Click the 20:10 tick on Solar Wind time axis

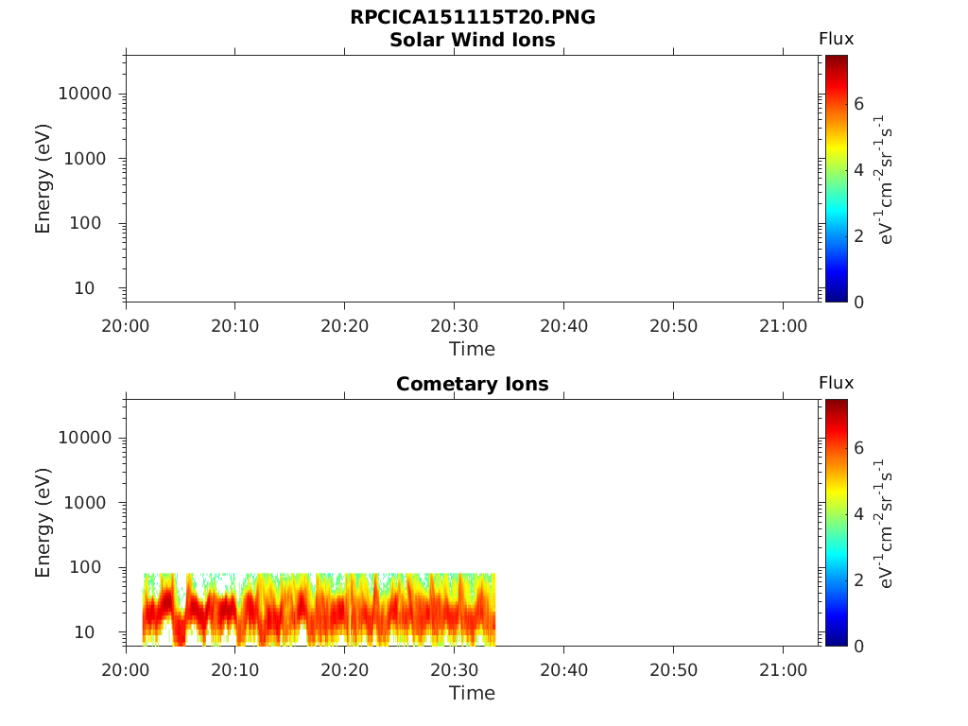(235, 326)
